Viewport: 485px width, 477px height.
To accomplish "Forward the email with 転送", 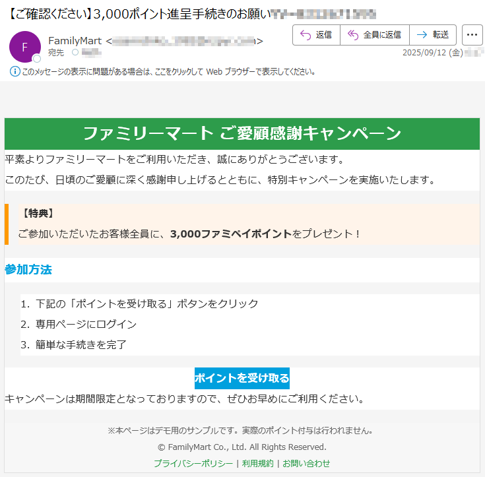I will point(433,35).
